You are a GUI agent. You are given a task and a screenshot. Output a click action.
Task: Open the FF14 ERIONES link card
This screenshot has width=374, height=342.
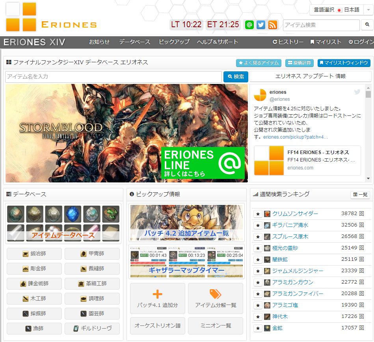[x=307, y=160]
